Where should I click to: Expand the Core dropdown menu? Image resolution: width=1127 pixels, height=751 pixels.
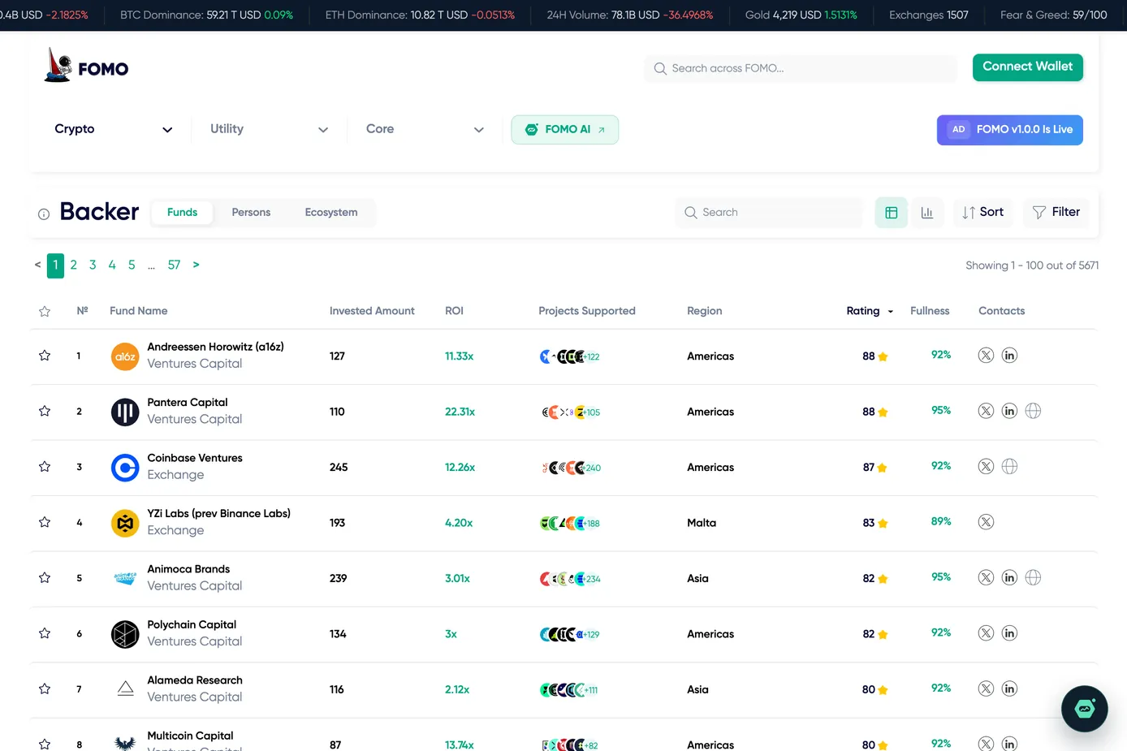coord(425,129)
